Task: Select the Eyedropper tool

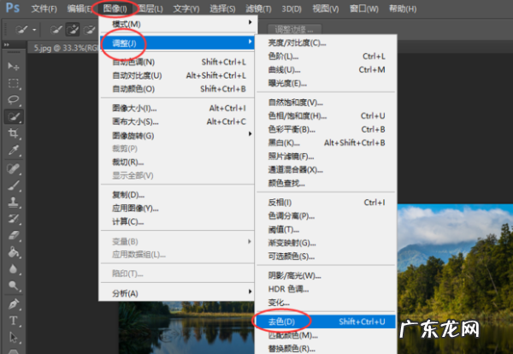Action: (x=14, y=150)
